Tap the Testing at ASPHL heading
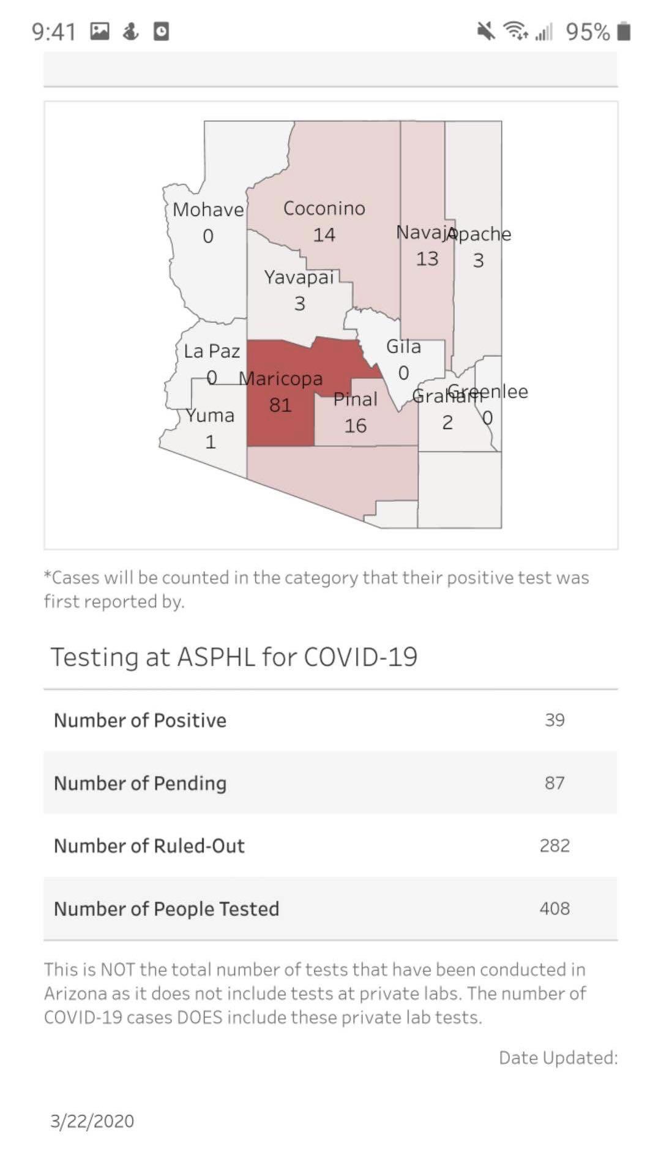This screenshot has height=1155, width=661. [234, 657]
